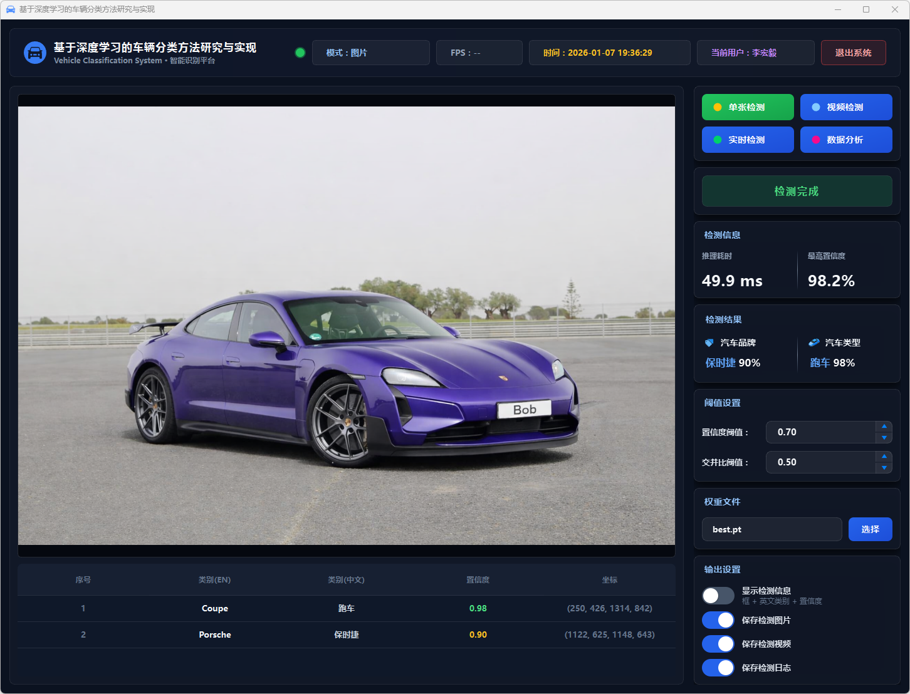Select the 类别(EN) column header
The height and width of the screenshot is (694, 910).
[215, 580]
